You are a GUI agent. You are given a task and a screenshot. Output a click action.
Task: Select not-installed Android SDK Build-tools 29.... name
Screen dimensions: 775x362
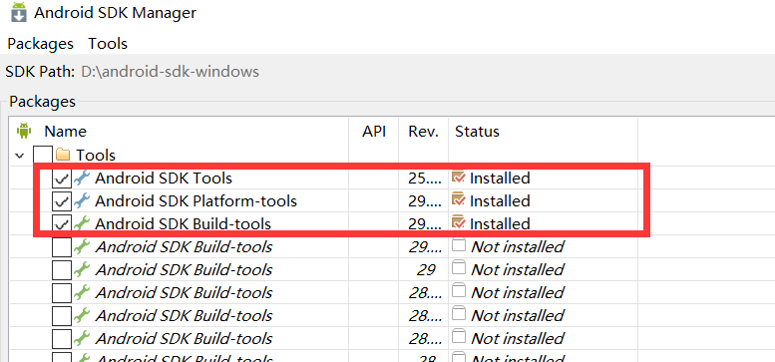tap(184, 247)
